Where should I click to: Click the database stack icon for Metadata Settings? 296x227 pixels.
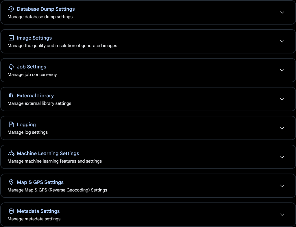11,211
